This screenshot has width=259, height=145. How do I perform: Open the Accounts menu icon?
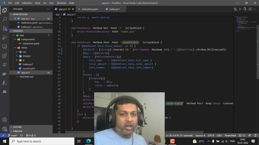[x=4, y=120]
